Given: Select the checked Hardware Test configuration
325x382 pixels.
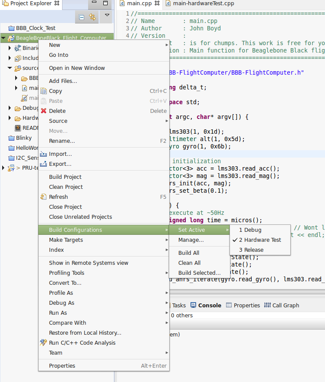Looking at the screenshot, I should tap(259, 240).
